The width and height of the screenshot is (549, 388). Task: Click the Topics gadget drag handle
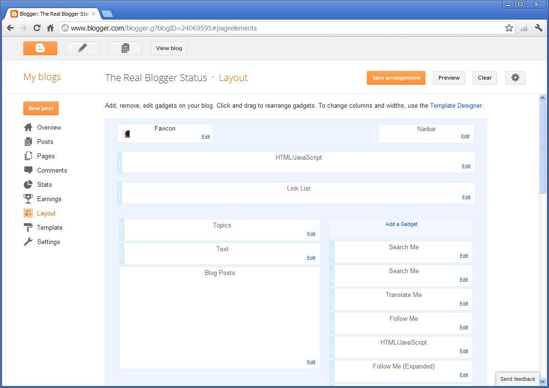pyautogui.click(x=122, y=230)
